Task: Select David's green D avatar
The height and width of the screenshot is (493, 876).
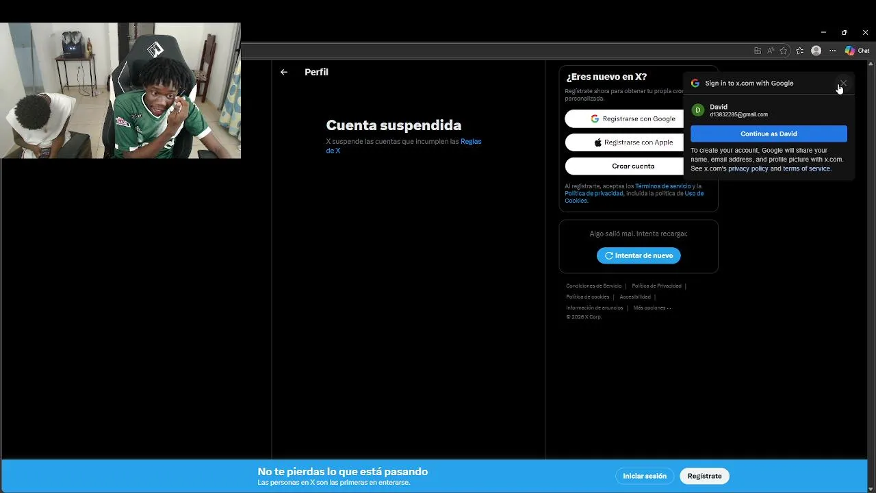Action: coord(698,110)
